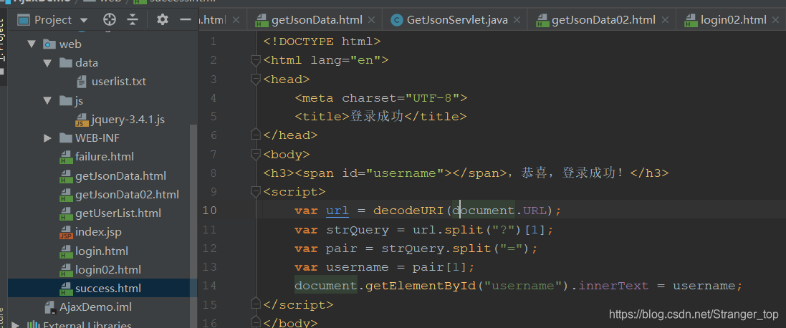
Task: Click the Locate/Scroll from Source target icon
Action: click(110, 19)
